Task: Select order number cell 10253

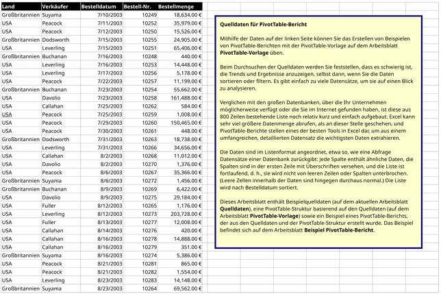Action: click(x=140, y=64)
